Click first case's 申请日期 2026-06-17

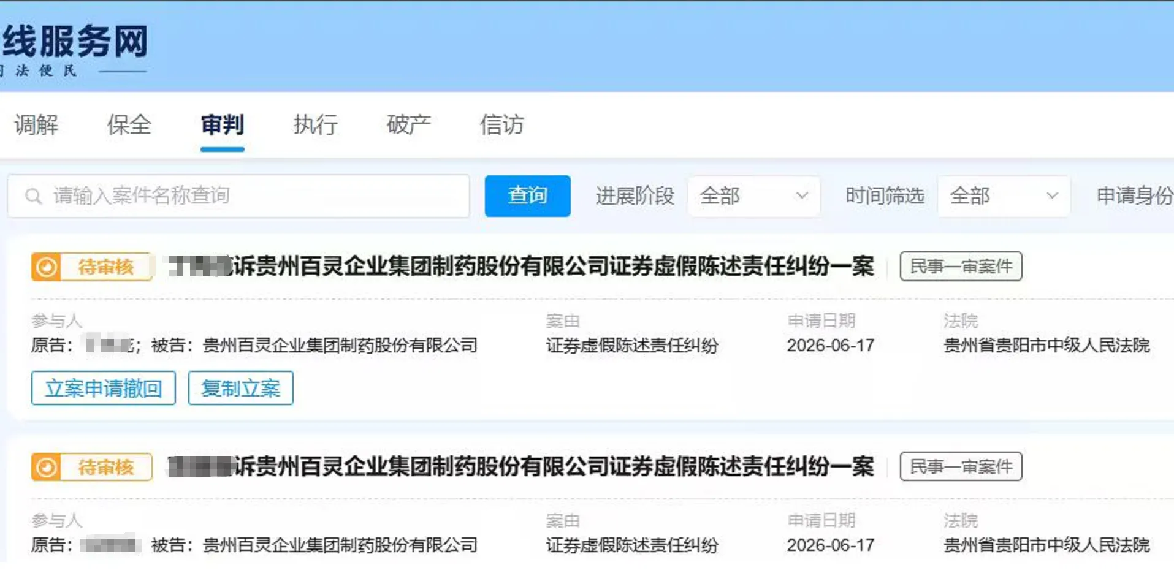(831, 346)
